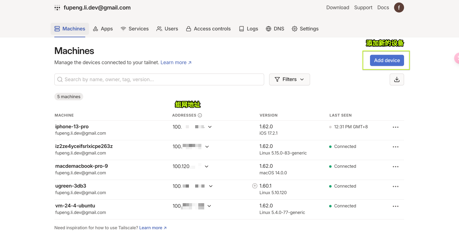Download machines list via export icon
Image resolution: width=459 pixels, height=250 pixels.
pyautogui.click(x=397, y=80)
